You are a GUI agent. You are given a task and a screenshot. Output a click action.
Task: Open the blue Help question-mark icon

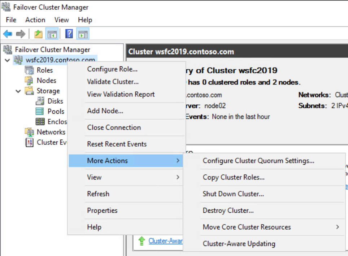(69, 34)
